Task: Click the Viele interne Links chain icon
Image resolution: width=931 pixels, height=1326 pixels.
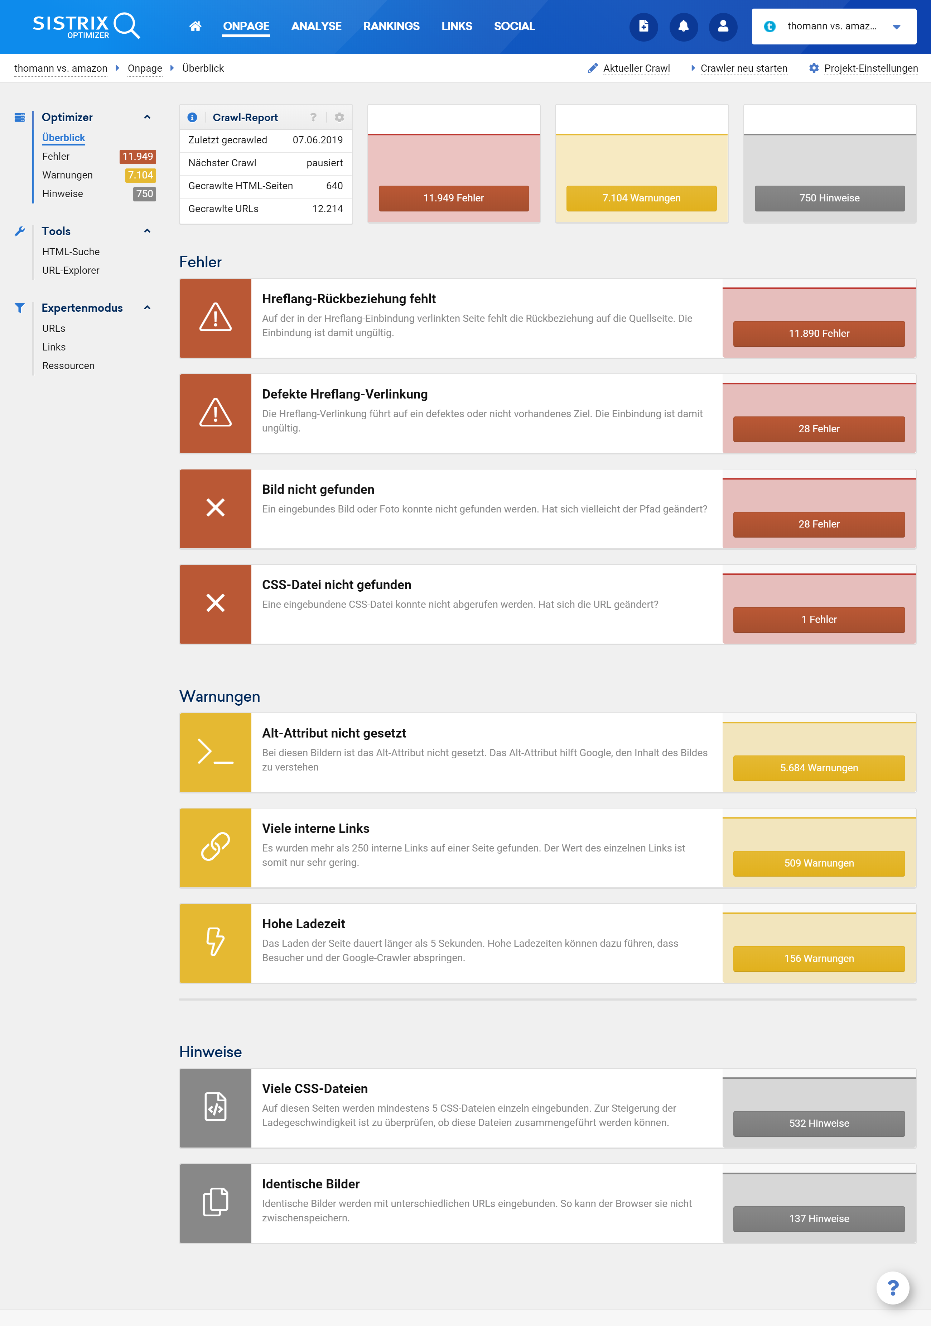Action: tap(215, 847)
